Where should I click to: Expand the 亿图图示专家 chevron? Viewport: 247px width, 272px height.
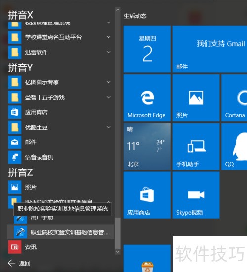(108, 82)
